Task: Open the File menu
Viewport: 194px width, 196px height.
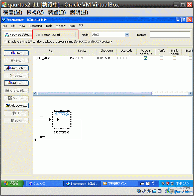Action: [5, 26]
